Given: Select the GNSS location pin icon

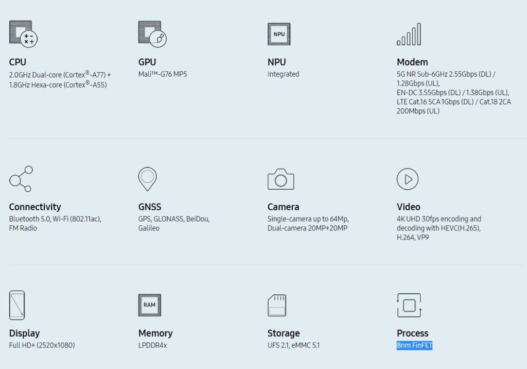Looking at the screenshot, I should pyautogui.click(x=147, y=179).
